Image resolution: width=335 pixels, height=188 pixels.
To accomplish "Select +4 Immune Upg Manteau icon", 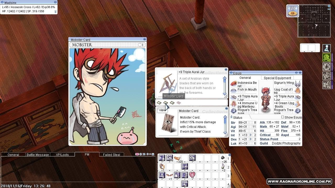I will coord(234,104).
